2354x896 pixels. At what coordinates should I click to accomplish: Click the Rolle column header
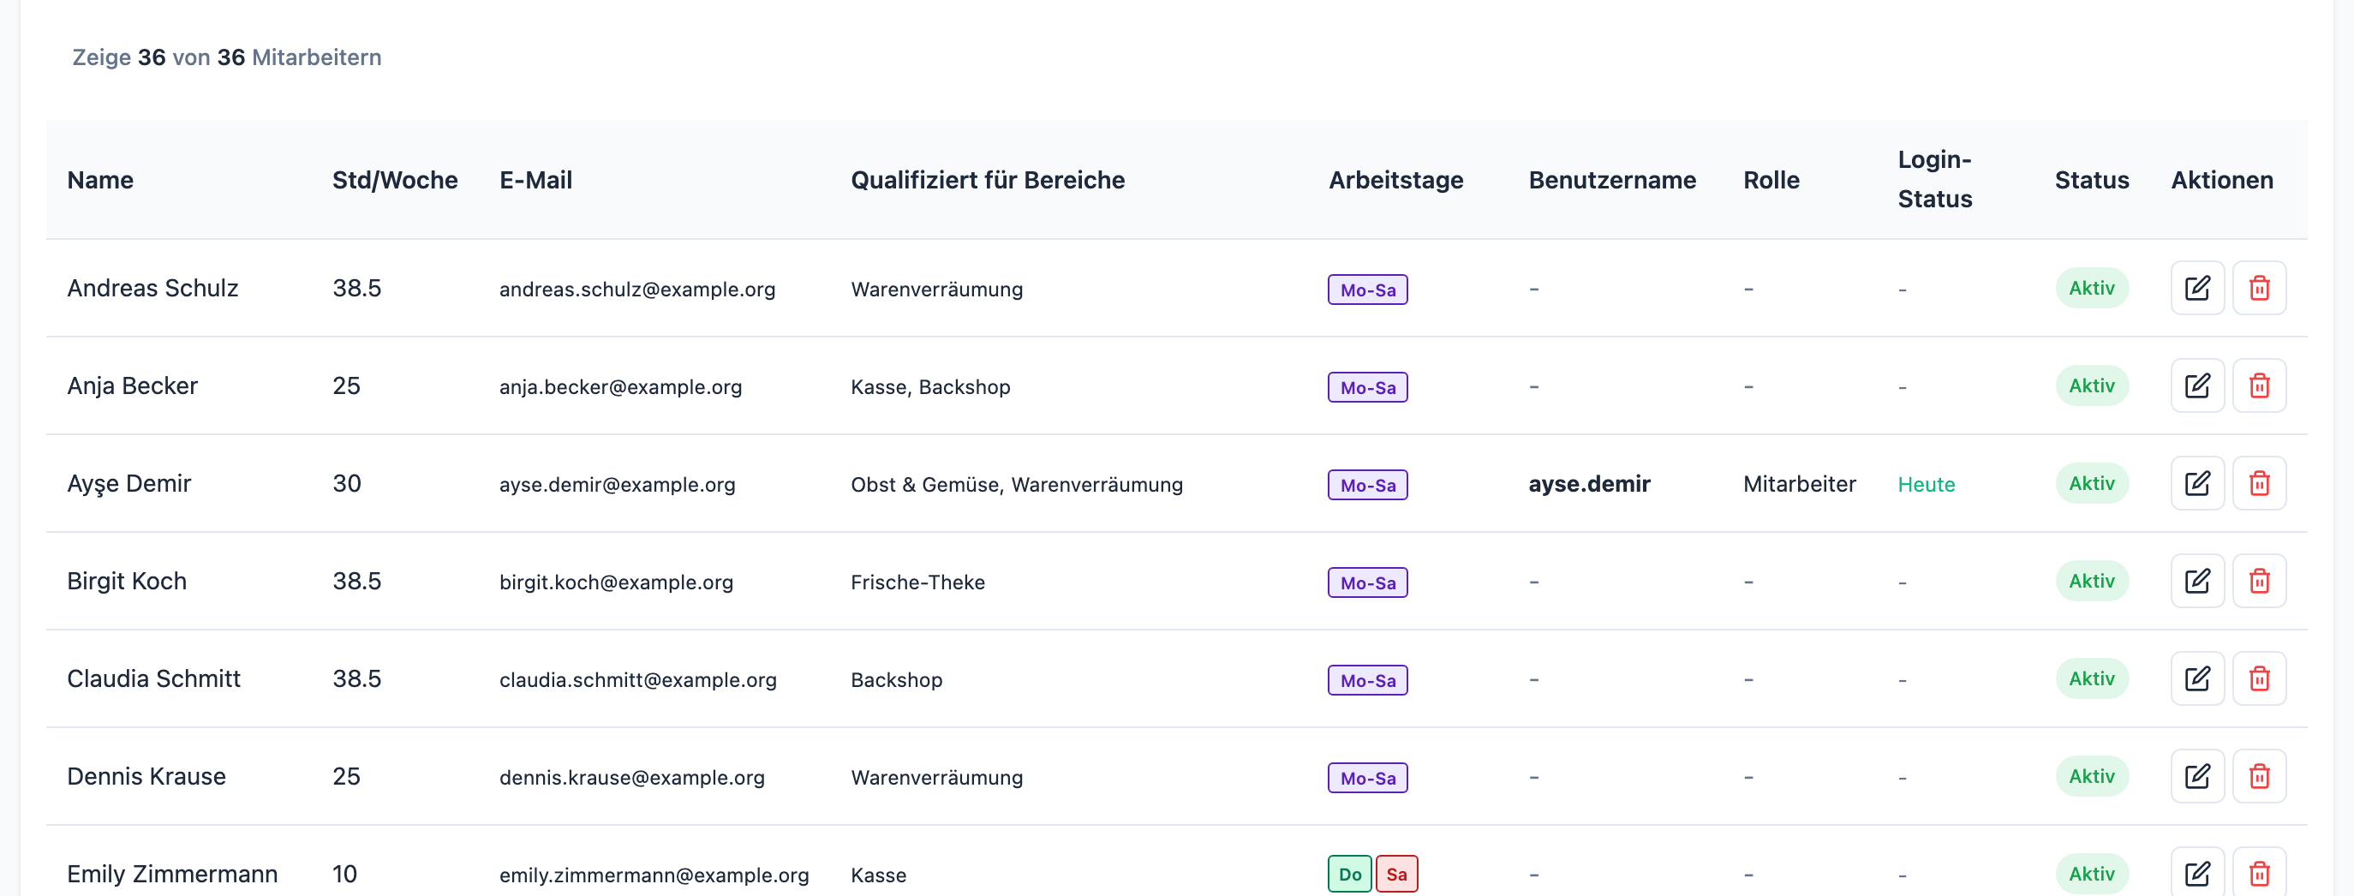click(1771, 180)
